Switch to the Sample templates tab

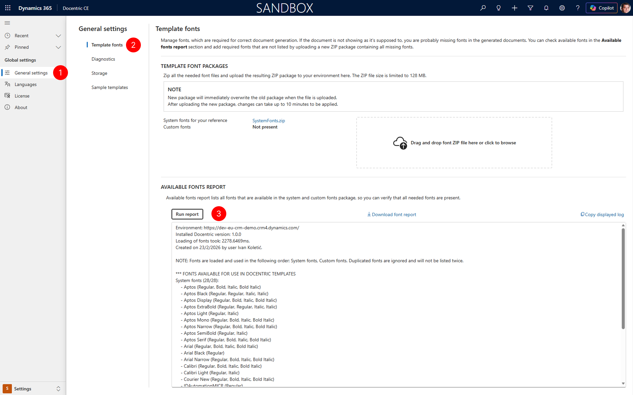[110, 87]
